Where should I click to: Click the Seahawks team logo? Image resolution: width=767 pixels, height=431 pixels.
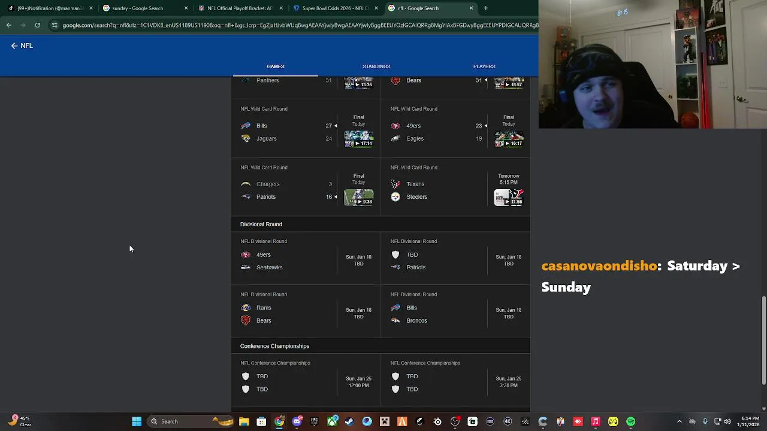(x=246, y=268)
